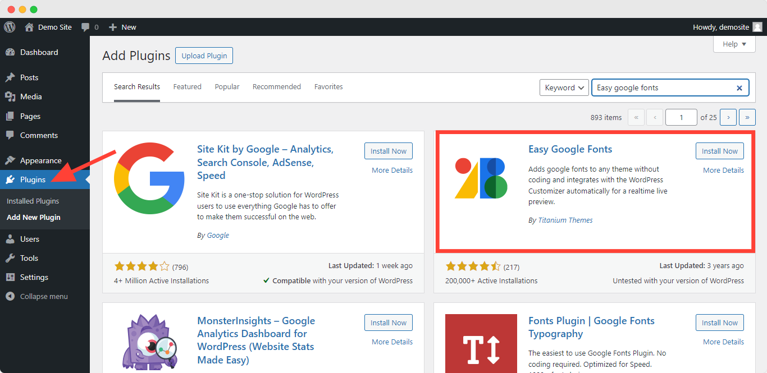Screen dimensions: 767x373
Task: Jump to the last results page
Action: click(747, 117)
